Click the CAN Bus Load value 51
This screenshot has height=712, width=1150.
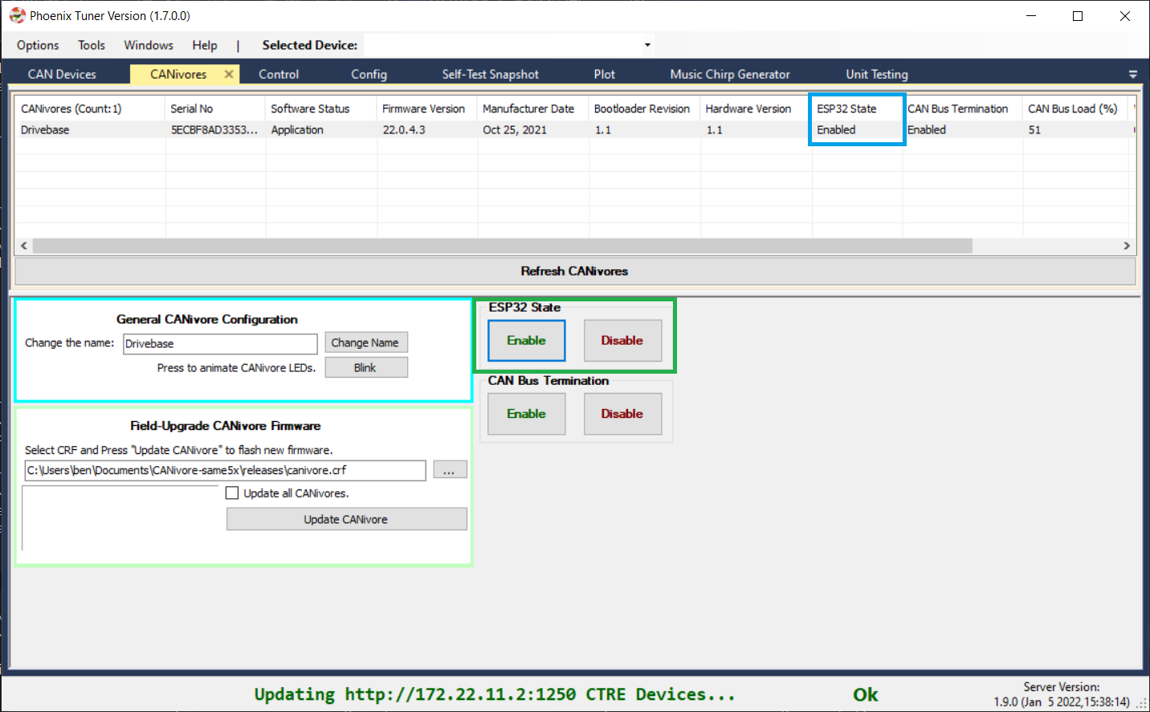[x=1034, y=129]
